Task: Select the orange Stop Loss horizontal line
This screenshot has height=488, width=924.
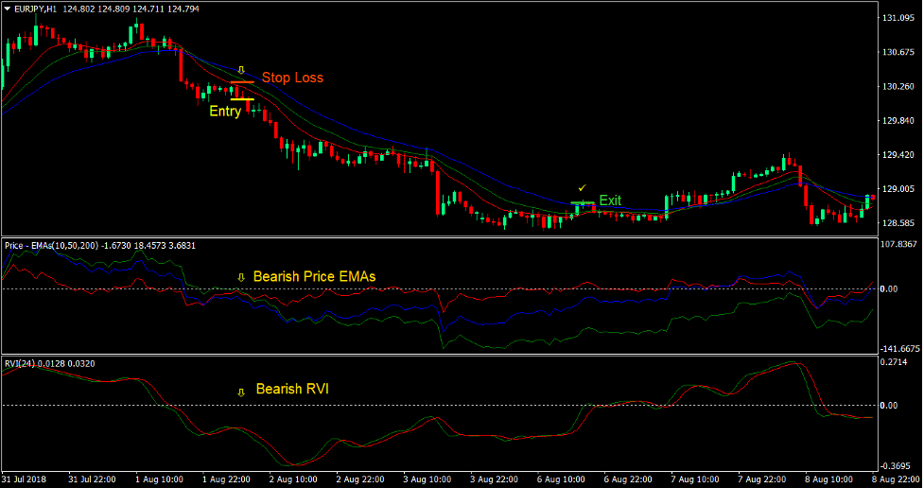Action: [242, 82]
